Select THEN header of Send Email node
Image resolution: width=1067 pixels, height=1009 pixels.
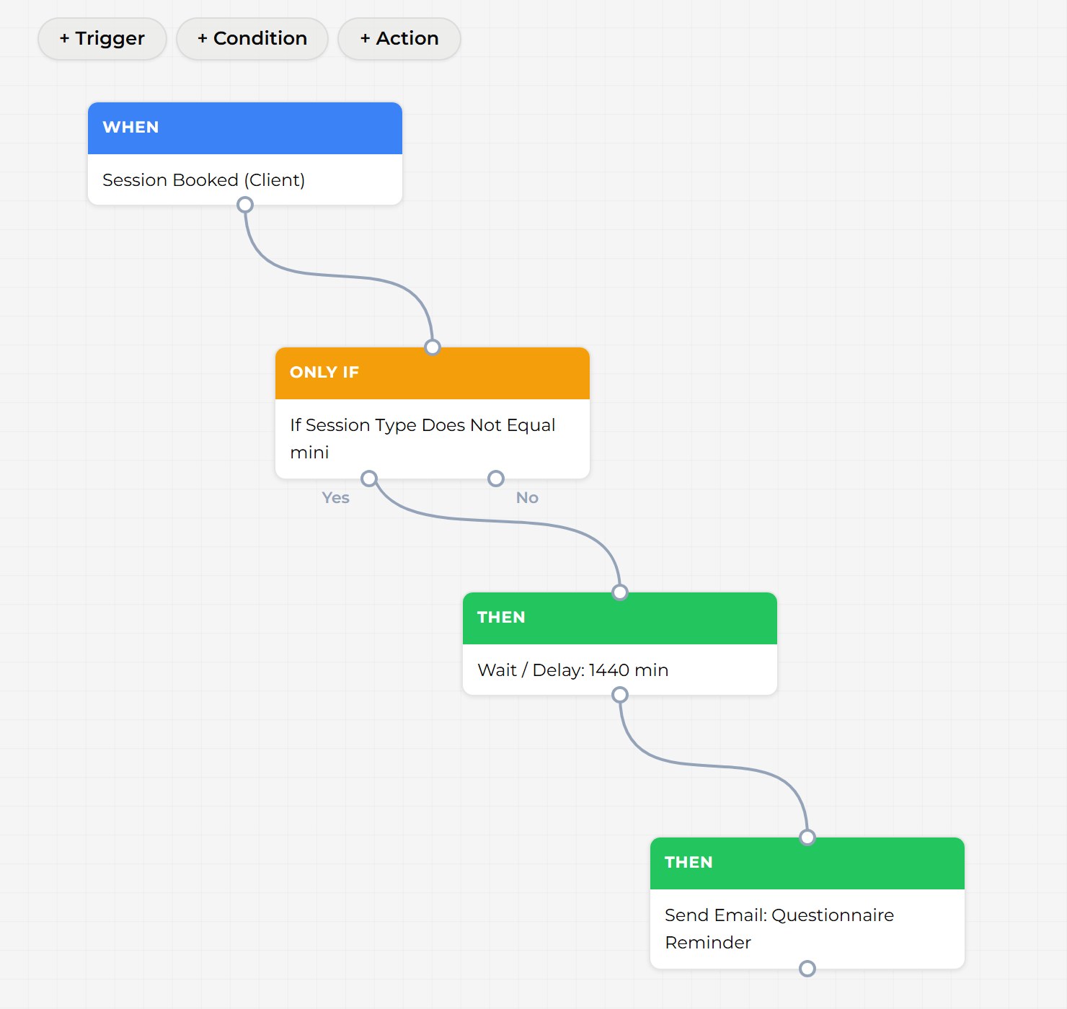pyautogui.click(x=807, y=863)
